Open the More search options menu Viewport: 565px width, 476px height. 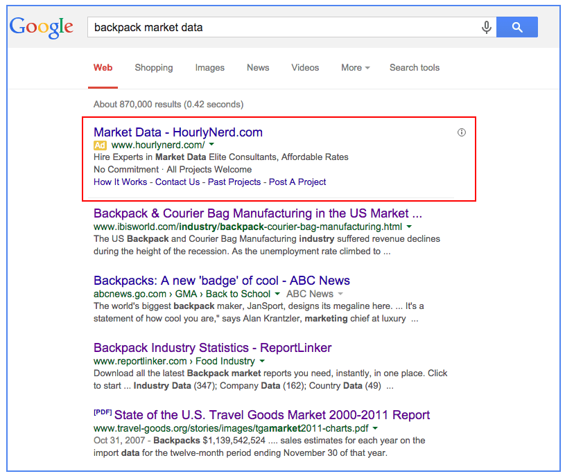355,68
